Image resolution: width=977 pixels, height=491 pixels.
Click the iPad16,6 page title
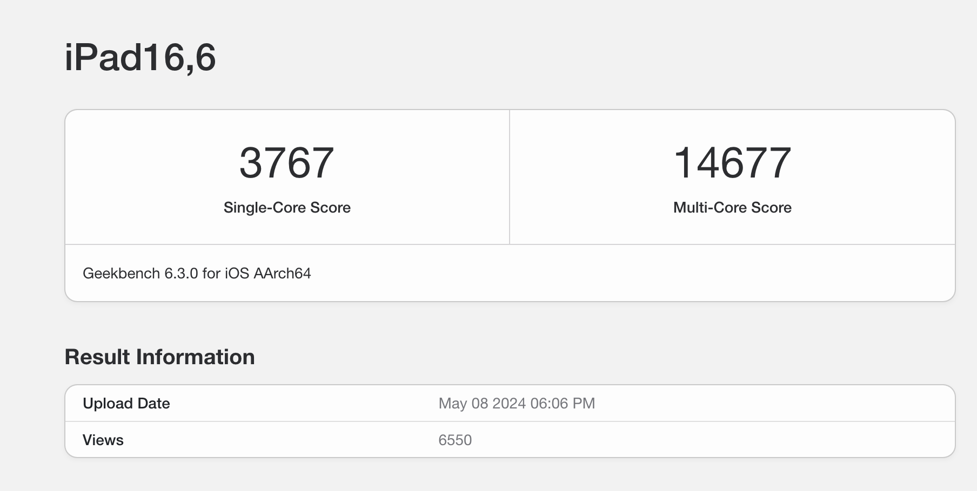click(x=140, y=57)
